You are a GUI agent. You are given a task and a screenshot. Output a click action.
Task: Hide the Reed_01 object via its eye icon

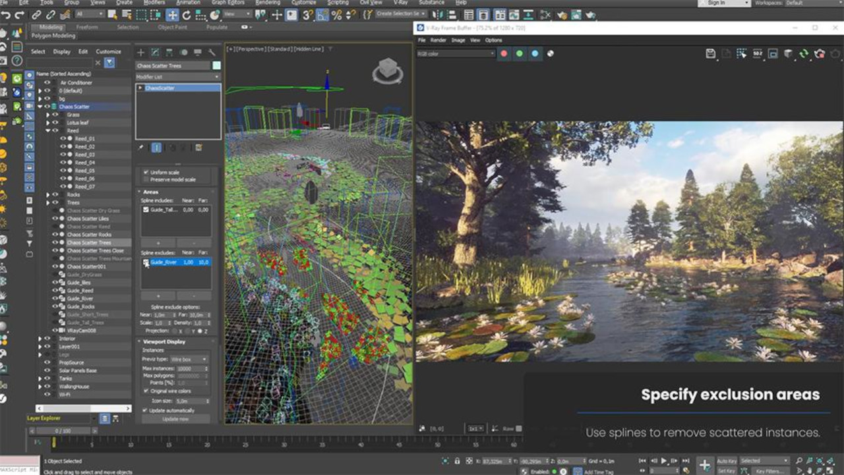[x=63, y=138]
